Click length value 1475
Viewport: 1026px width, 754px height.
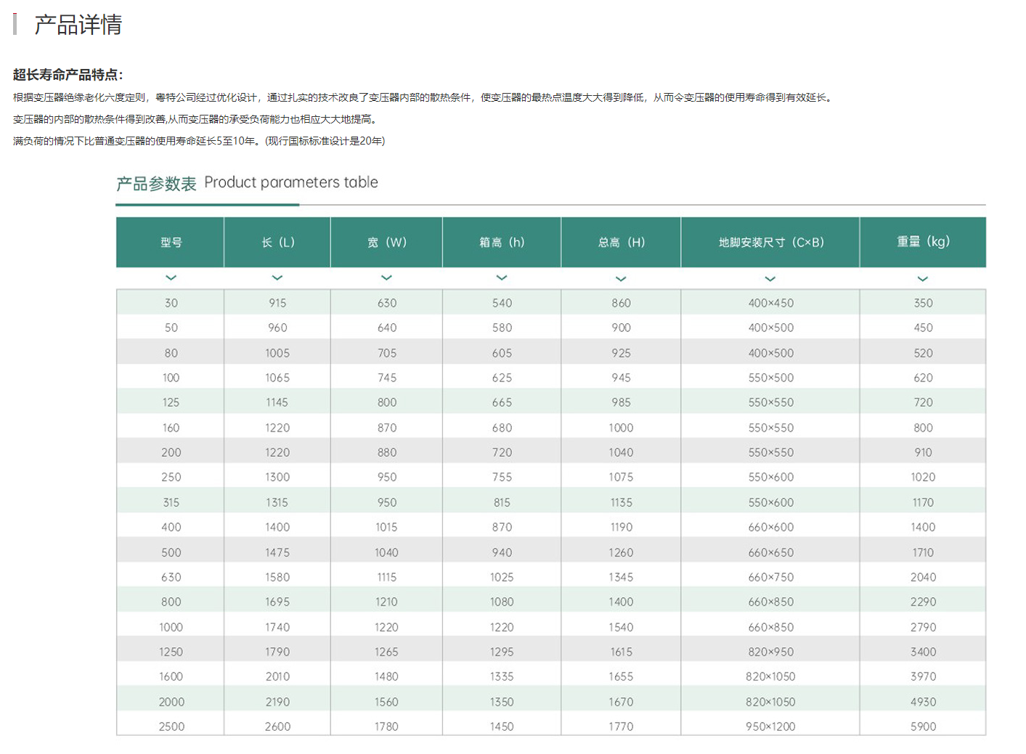pyautogui.click(x=277, y=553)
